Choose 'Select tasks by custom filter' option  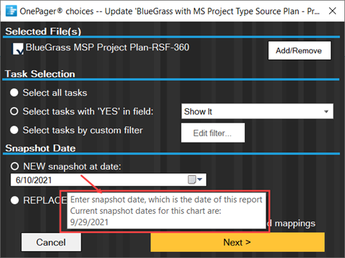pyautogui.click(x=14, y=130)
